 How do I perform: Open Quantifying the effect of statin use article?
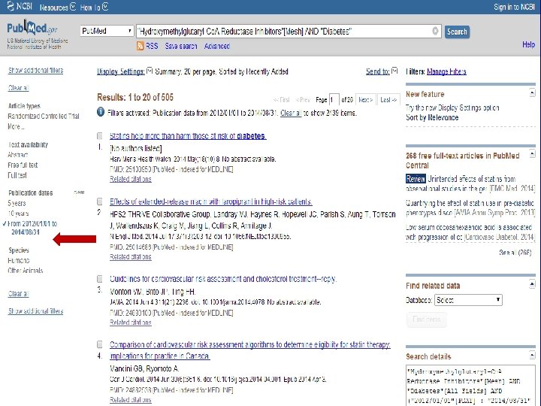[x=470, y=208]
